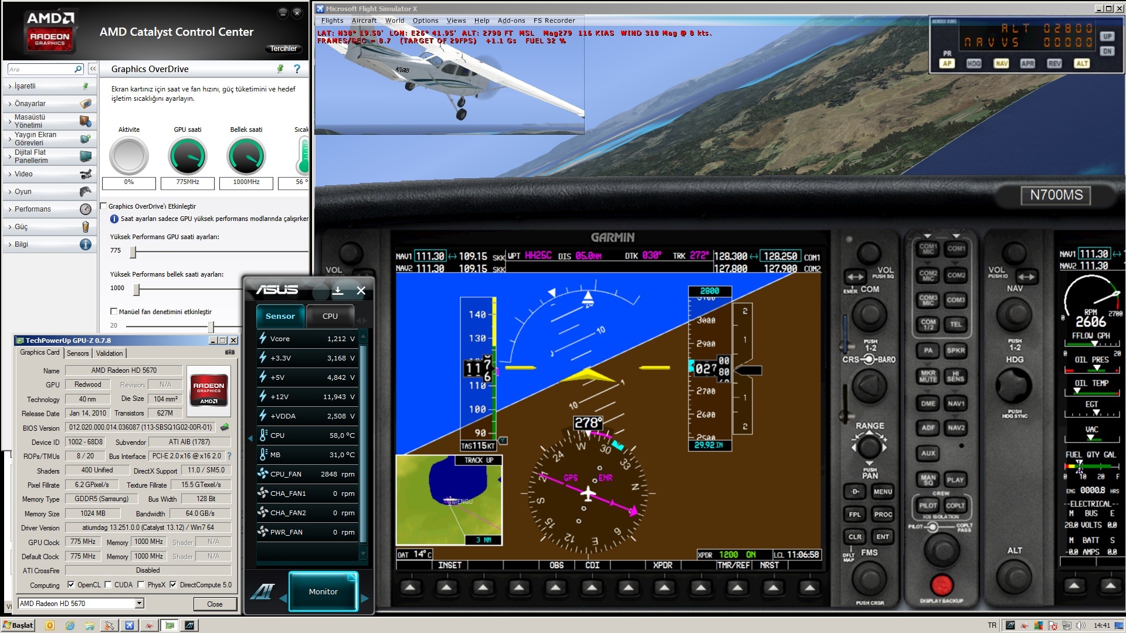Click the NAV autopilot mode button

coord(1001,63)
